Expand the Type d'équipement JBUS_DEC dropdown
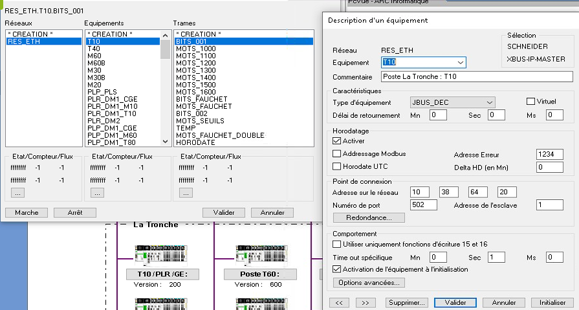The height and width of the screenshot is (310, 579). pyautogui.click(x=489, y=102)
